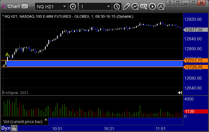Jump to latest bar arrow icon
This screenshot has height=132, width=209.
point(180,93)
